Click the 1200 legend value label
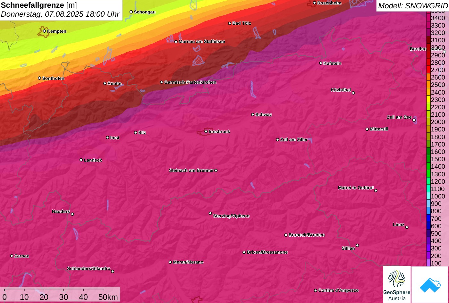449x303 pixels. point(438,181)
